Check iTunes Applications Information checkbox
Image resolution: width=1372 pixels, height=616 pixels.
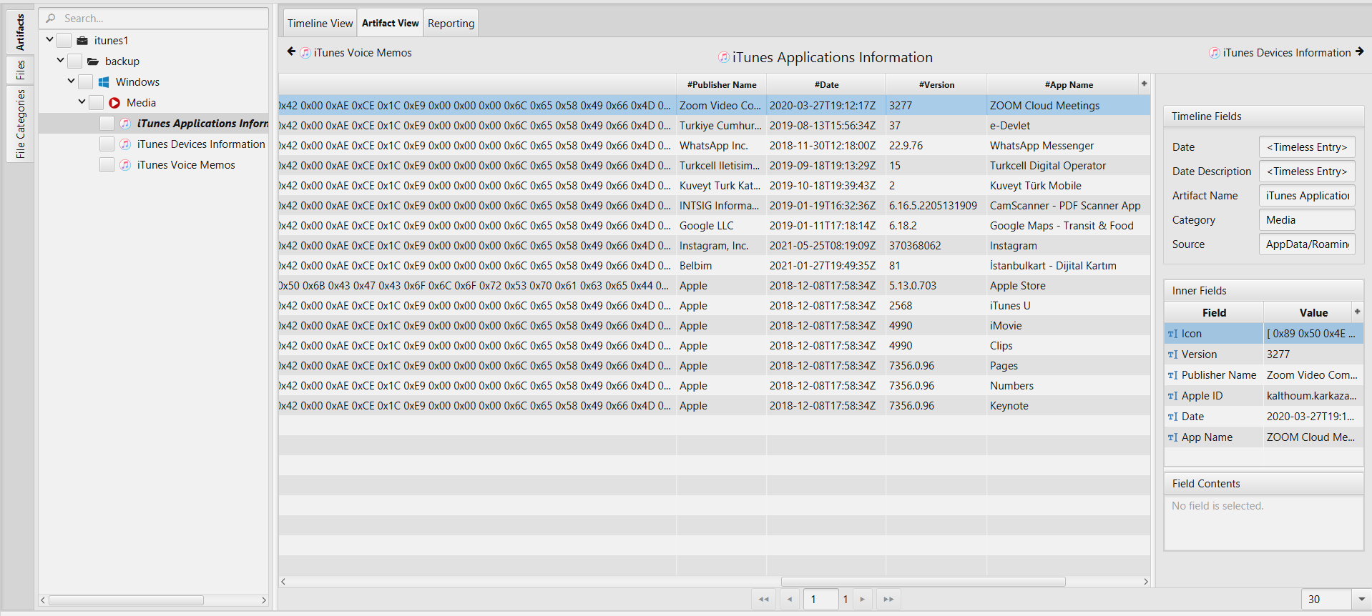pos(107,124)
